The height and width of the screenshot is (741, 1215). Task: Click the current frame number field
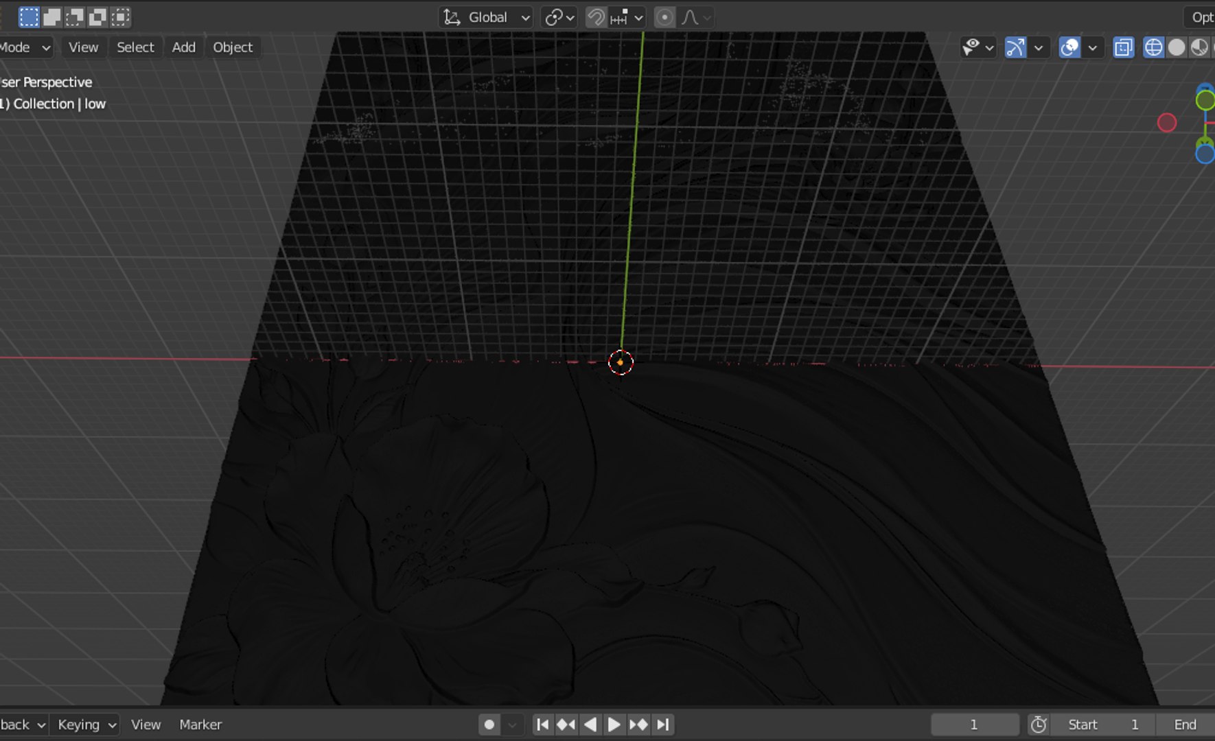point(974,725)
